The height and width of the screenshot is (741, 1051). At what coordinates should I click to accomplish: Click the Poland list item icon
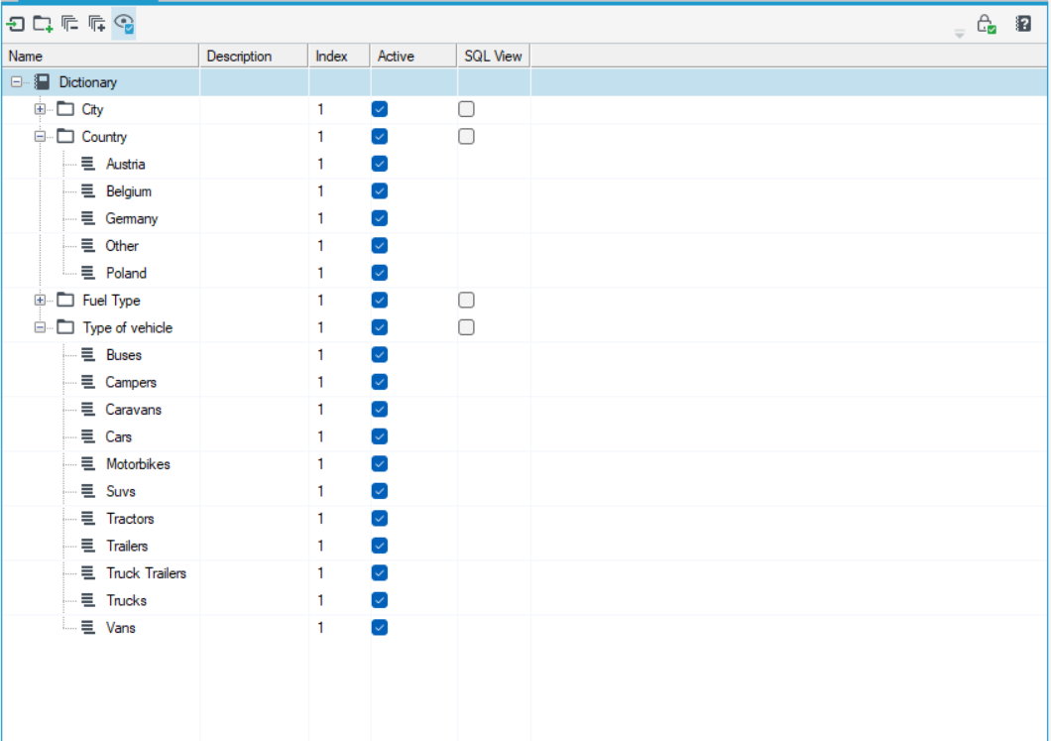coord(88,273)
